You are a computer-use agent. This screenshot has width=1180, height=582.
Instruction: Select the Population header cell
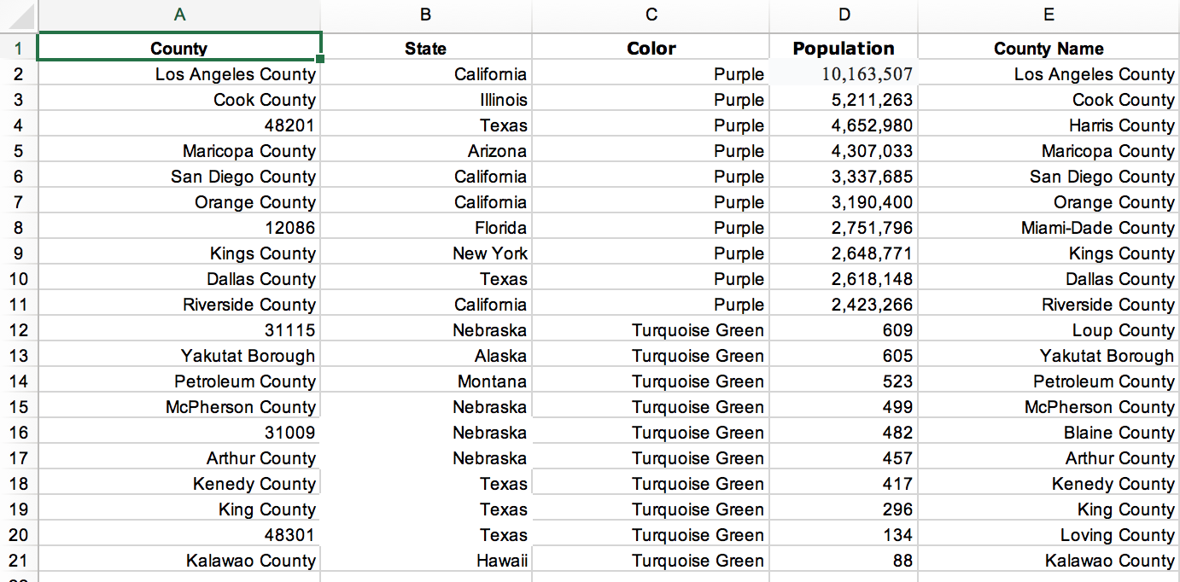844,48
